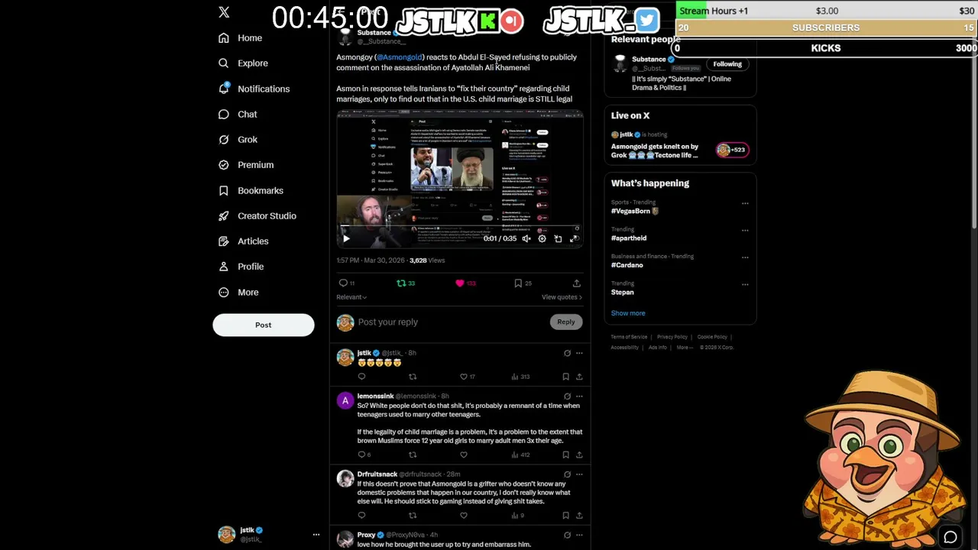The width and height of the screenshot is (978, 550).
Task: Open #Cardano trending topic
Action: (x=627, y=265)
